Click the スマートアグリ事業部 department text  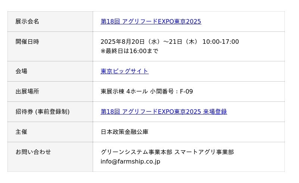[204, 152]
